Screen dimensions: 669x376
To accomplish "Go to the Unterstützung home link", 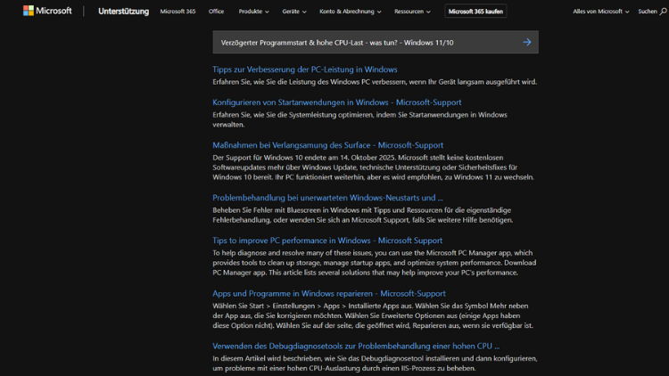I will [123, 12].
